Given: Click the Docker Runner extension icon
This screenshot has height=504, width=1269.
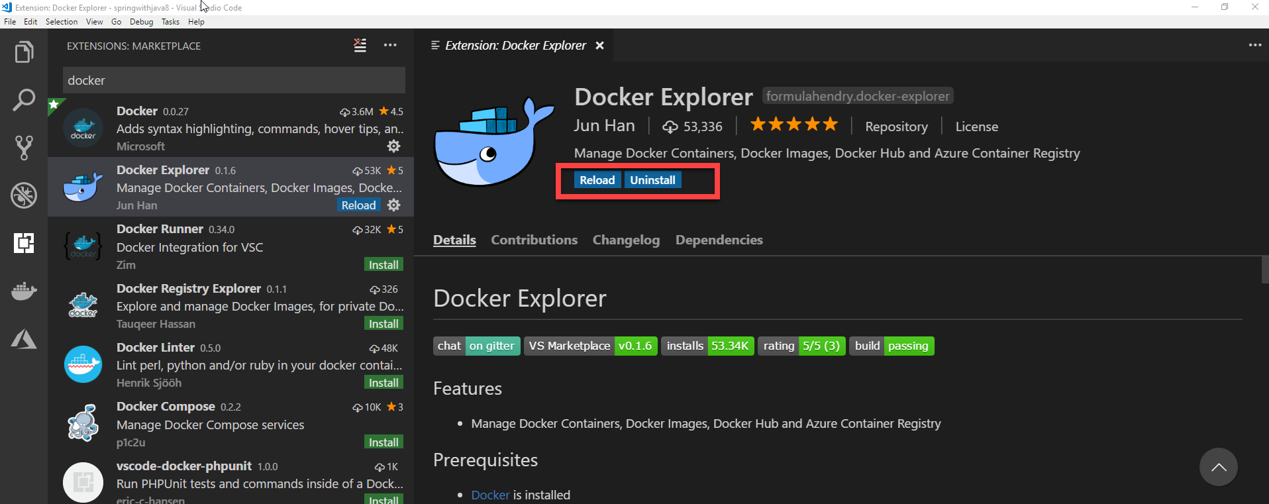Looking at the screenshot, I should pyautogui.click(x=83, y=246).
